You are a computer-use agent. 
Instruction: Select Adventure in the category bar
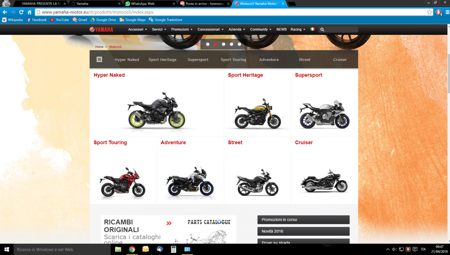(x=269, y=60)
